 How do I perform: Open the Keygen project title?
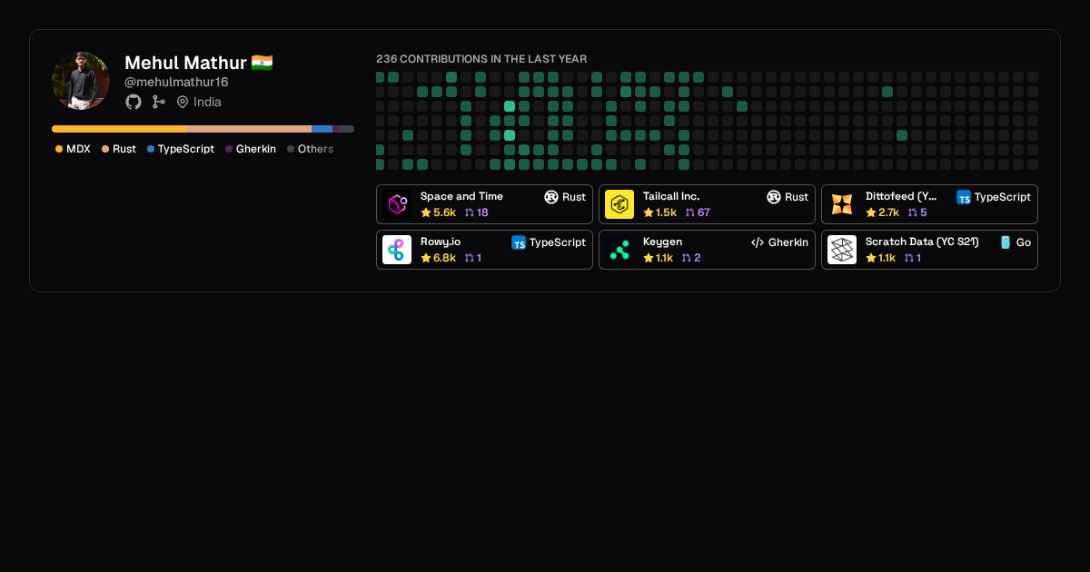[x=662, y=242]
